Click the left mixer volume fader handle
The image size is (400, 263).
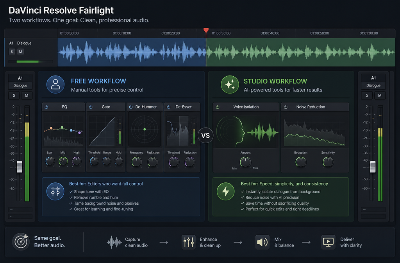point(20,167)
